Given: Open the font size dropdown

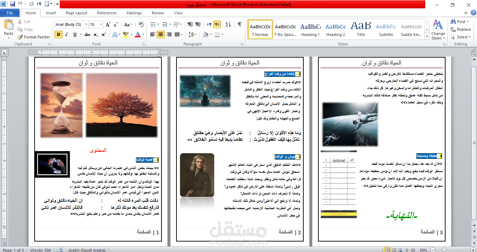Looking at the screenshot, I should coord(101,24).
